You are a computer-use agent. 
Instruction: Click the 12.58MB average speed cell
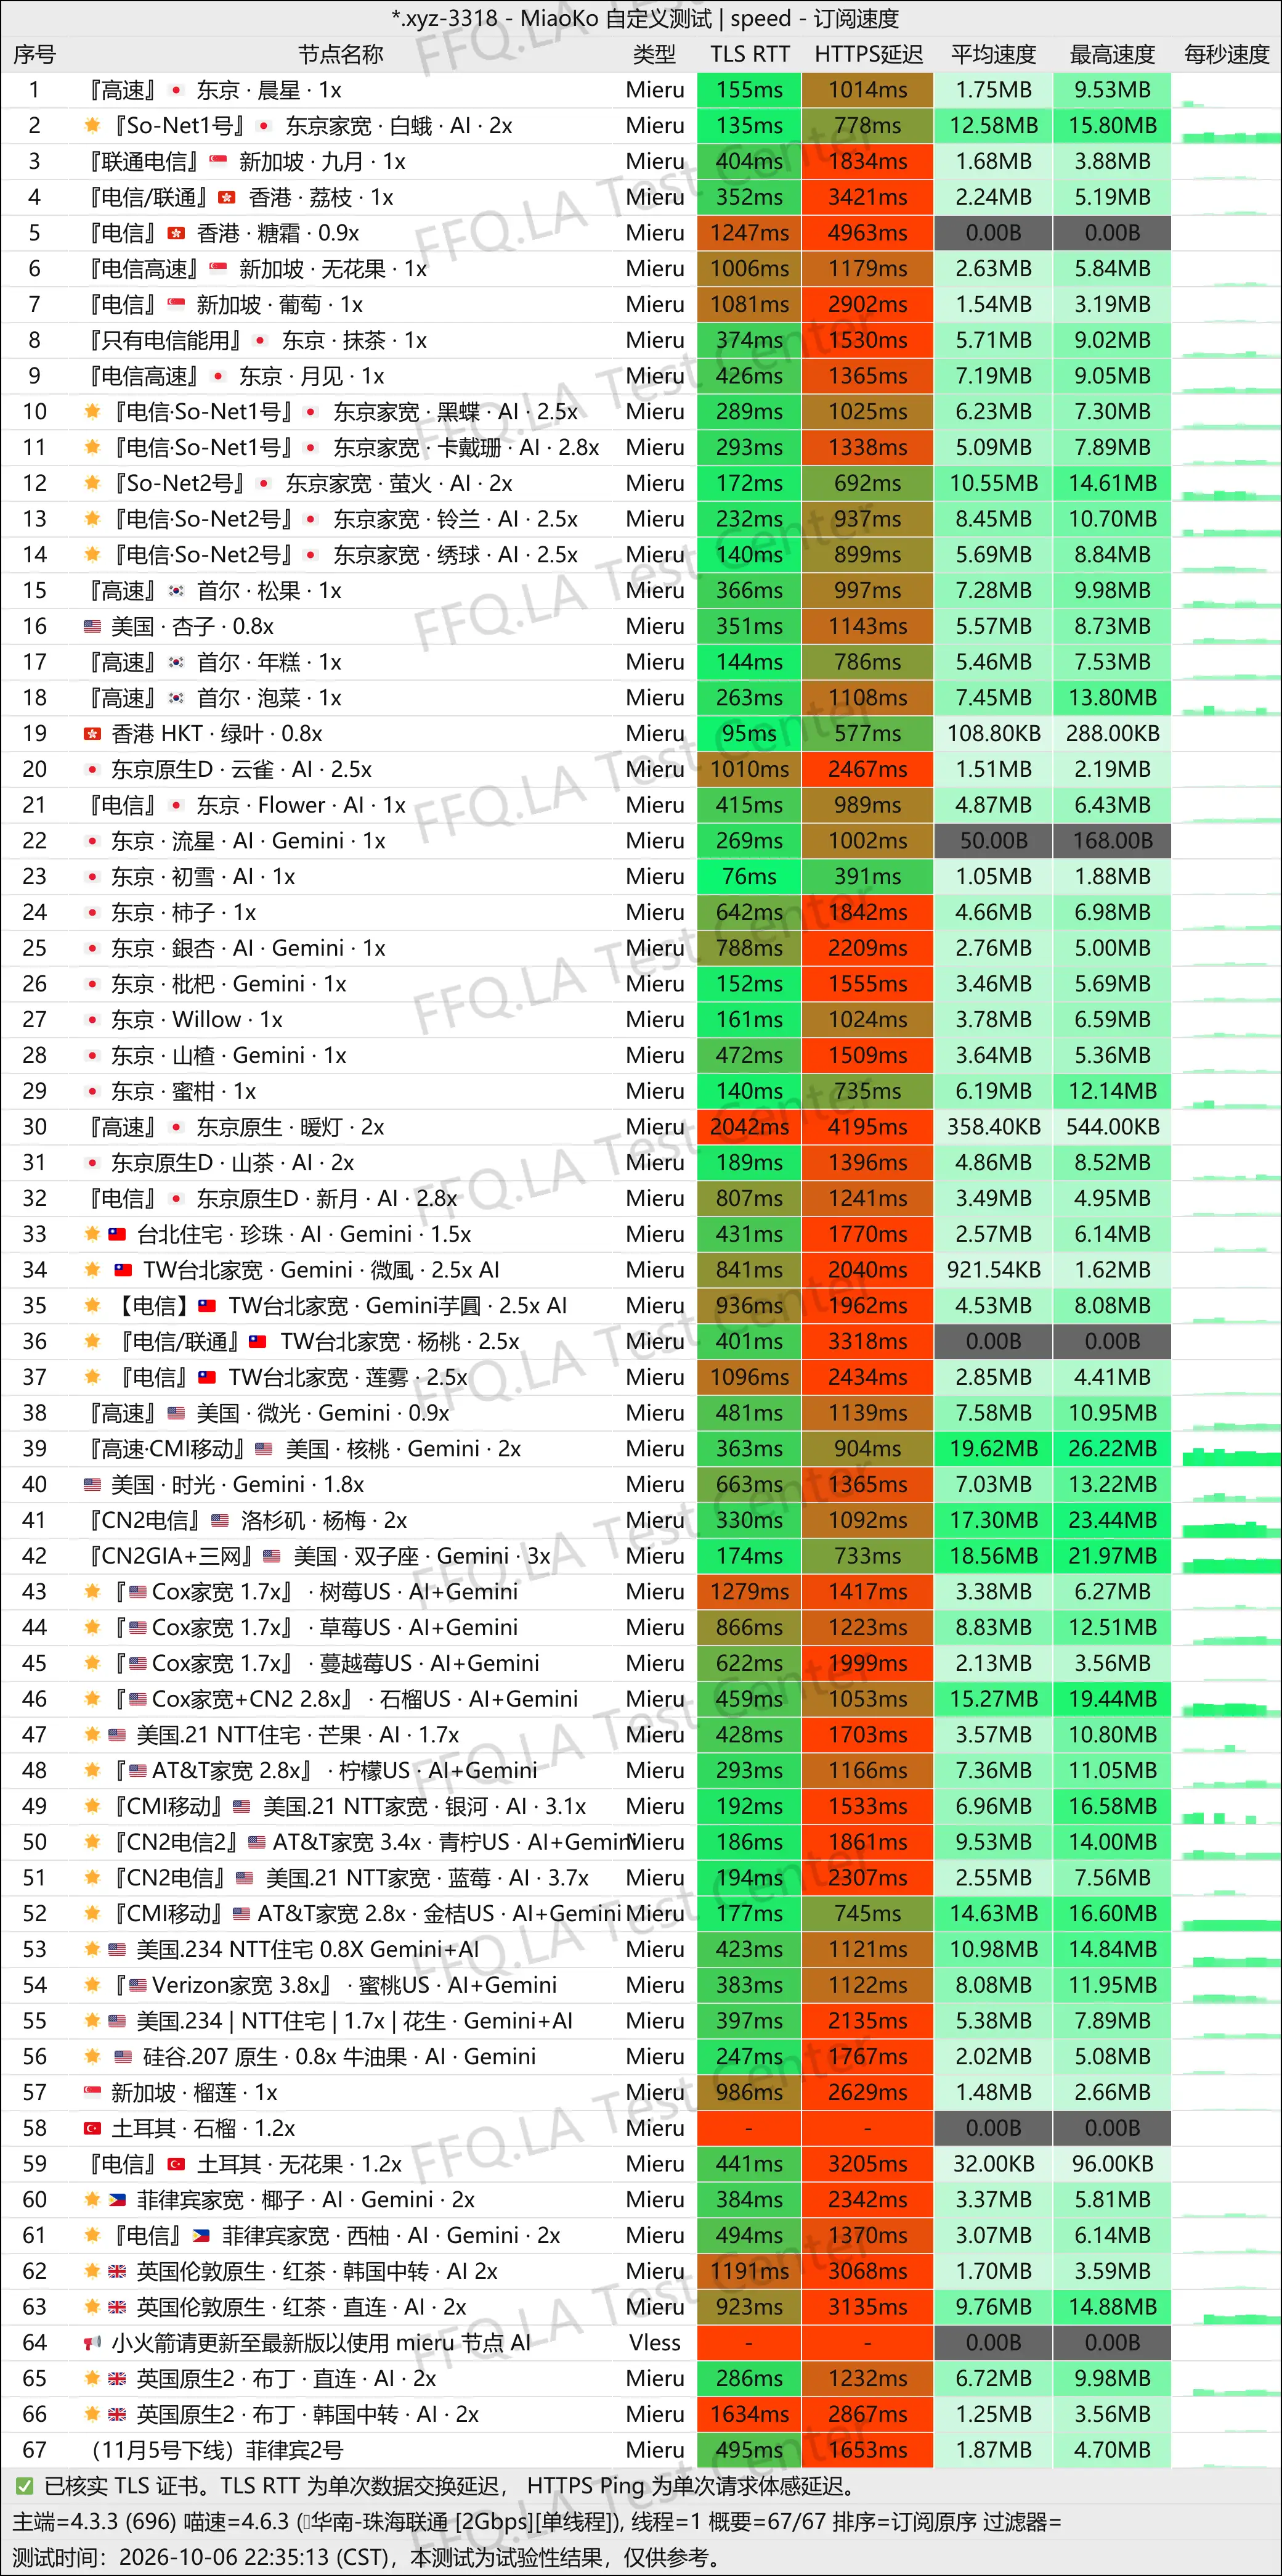pos(993,126)
